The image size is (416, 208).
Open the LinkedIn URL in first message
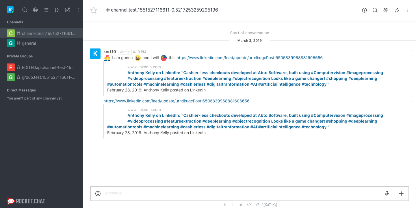pos(250,58)
